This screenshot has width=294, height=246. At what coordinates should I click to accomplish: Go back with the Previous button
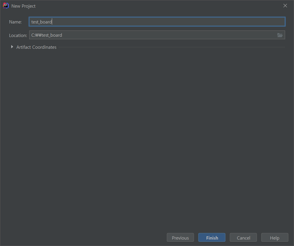(x=180, y=238)
